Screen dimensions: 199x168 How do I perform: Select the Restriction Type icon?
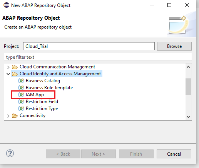[21, 109]
